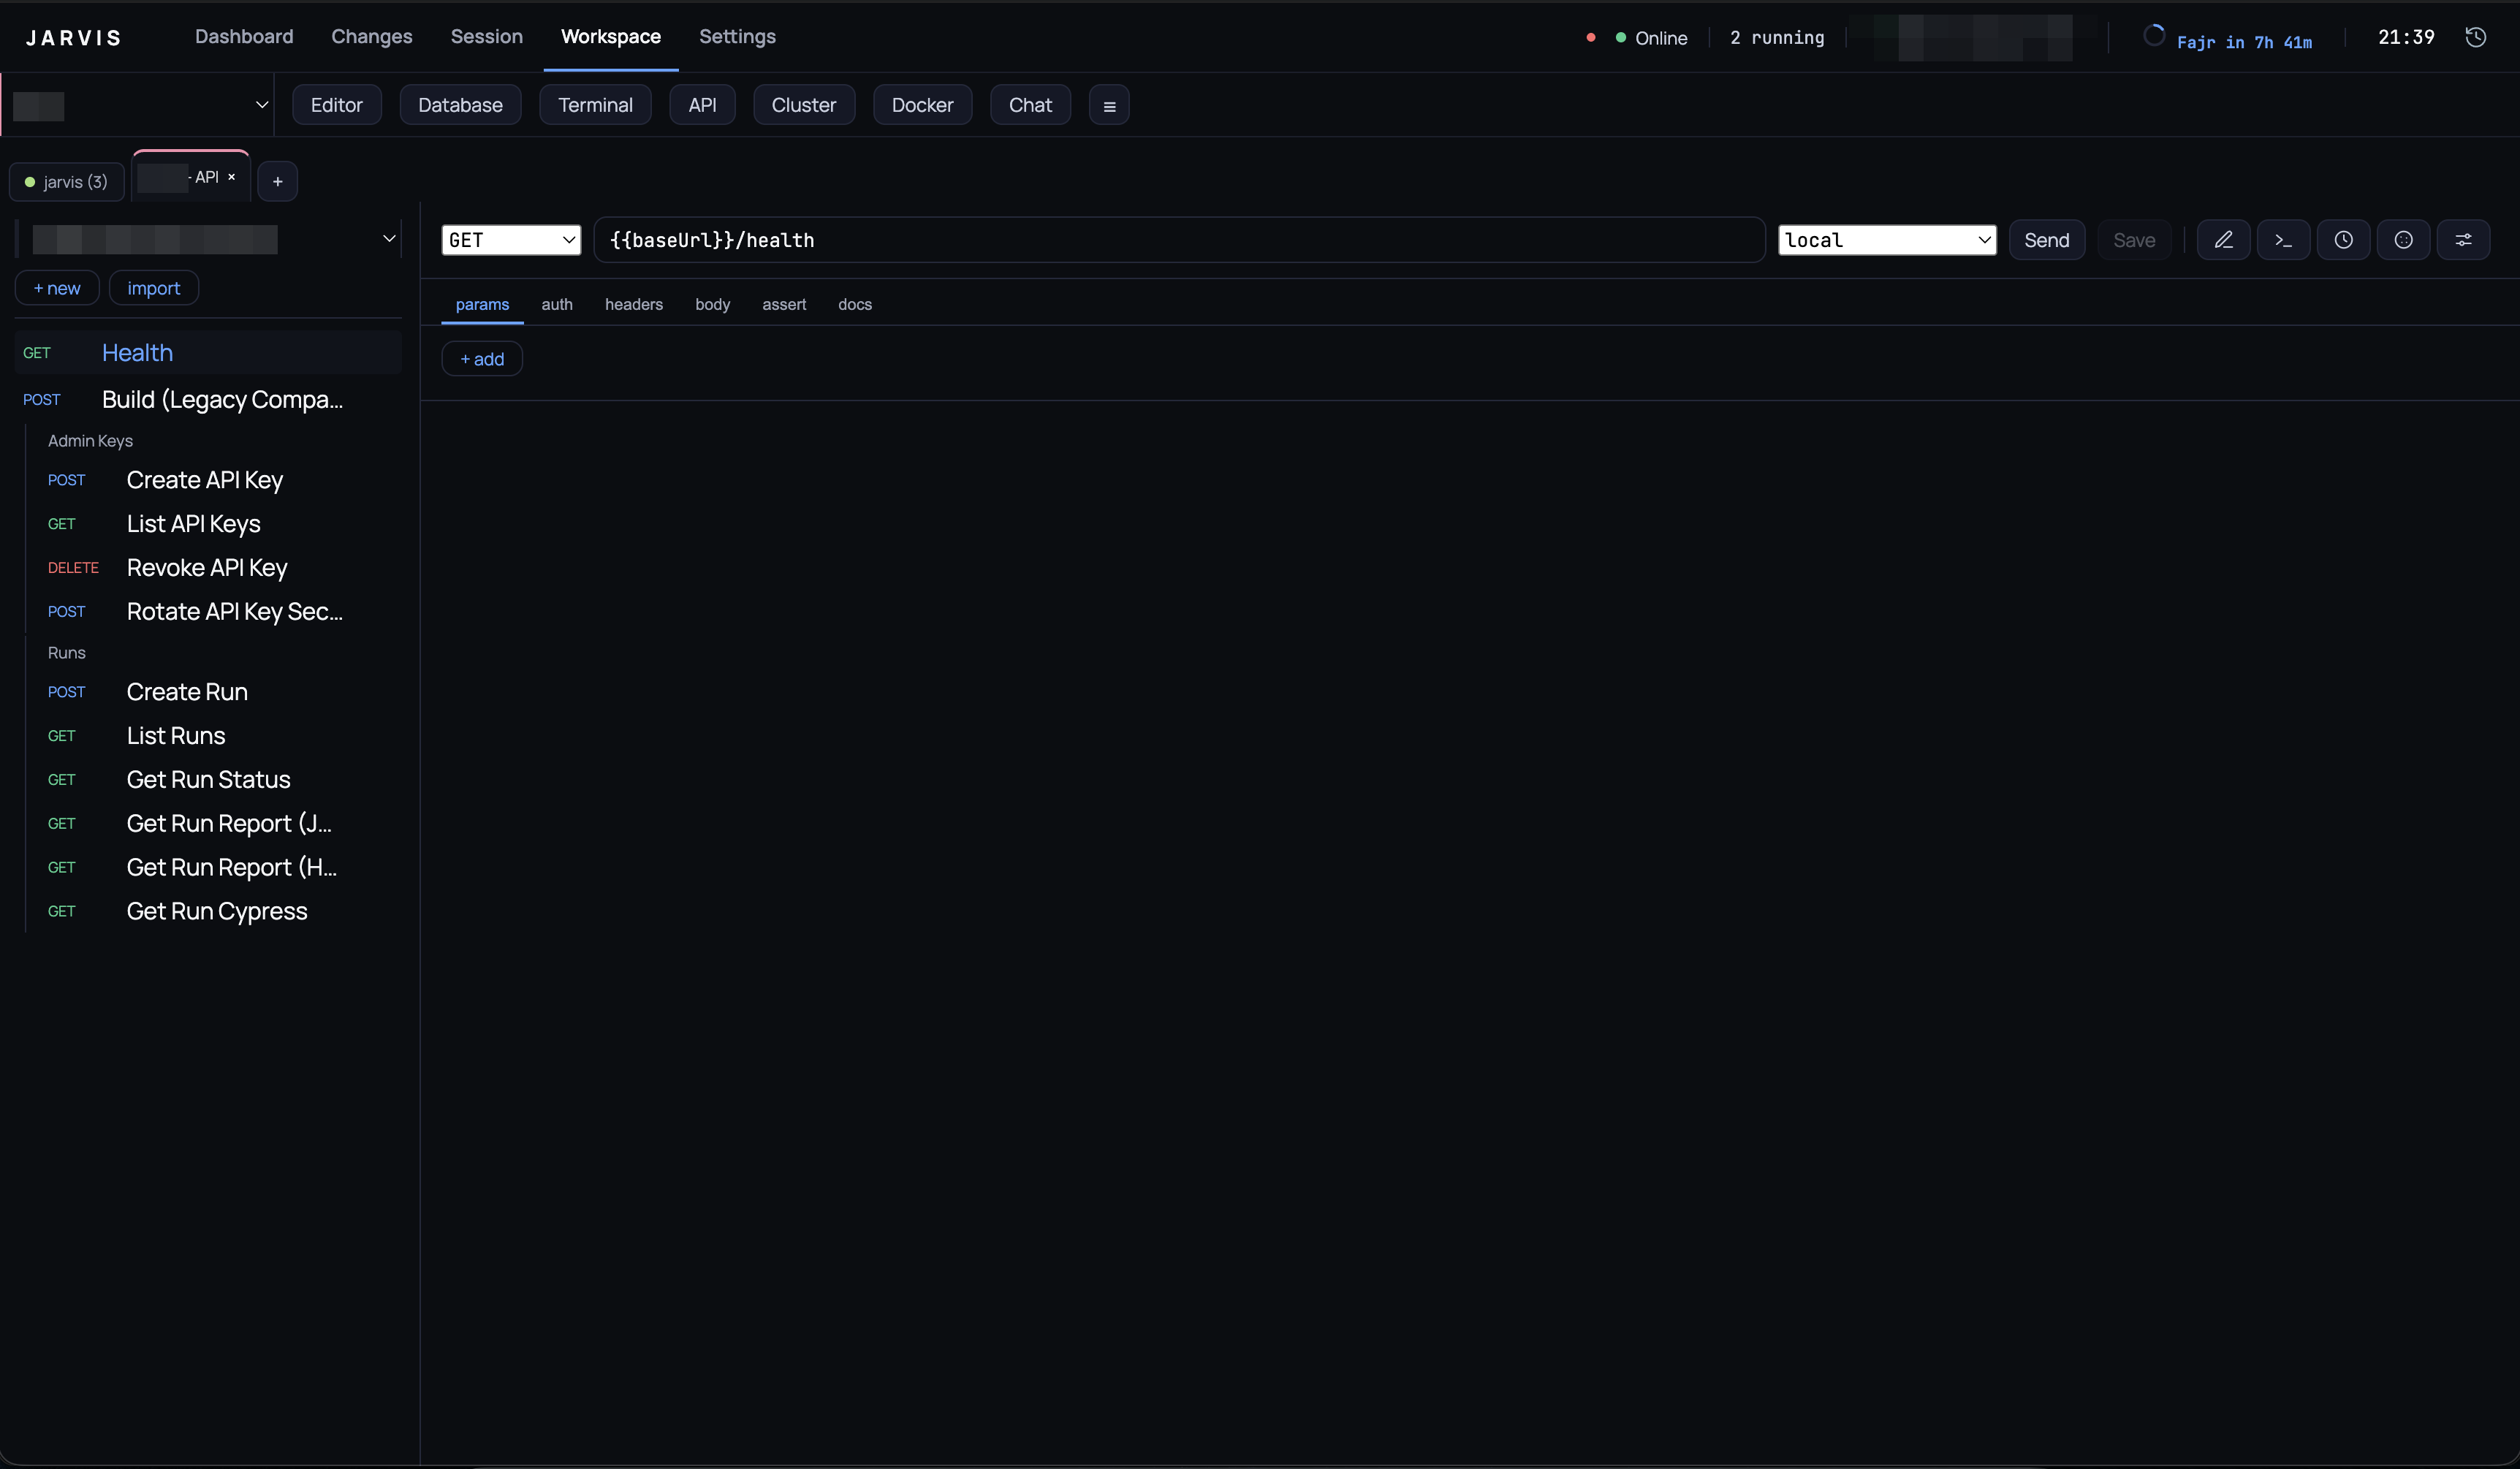The width and height of the screenshot is (2520, 1469).
Task: Open the Editor panel
Action: (337, 105)
